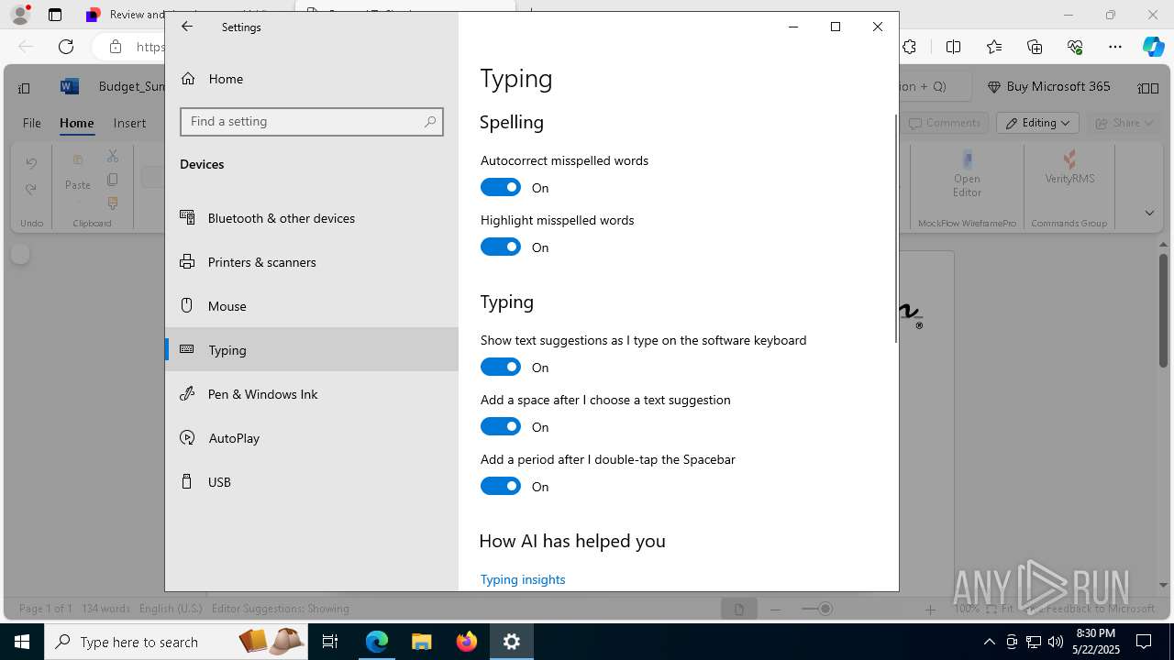Image resolution: width=1174 pixels, height=660 pixels.
Task: Click VerityRMS add-in button in Word
Action: pos(1069,169)
